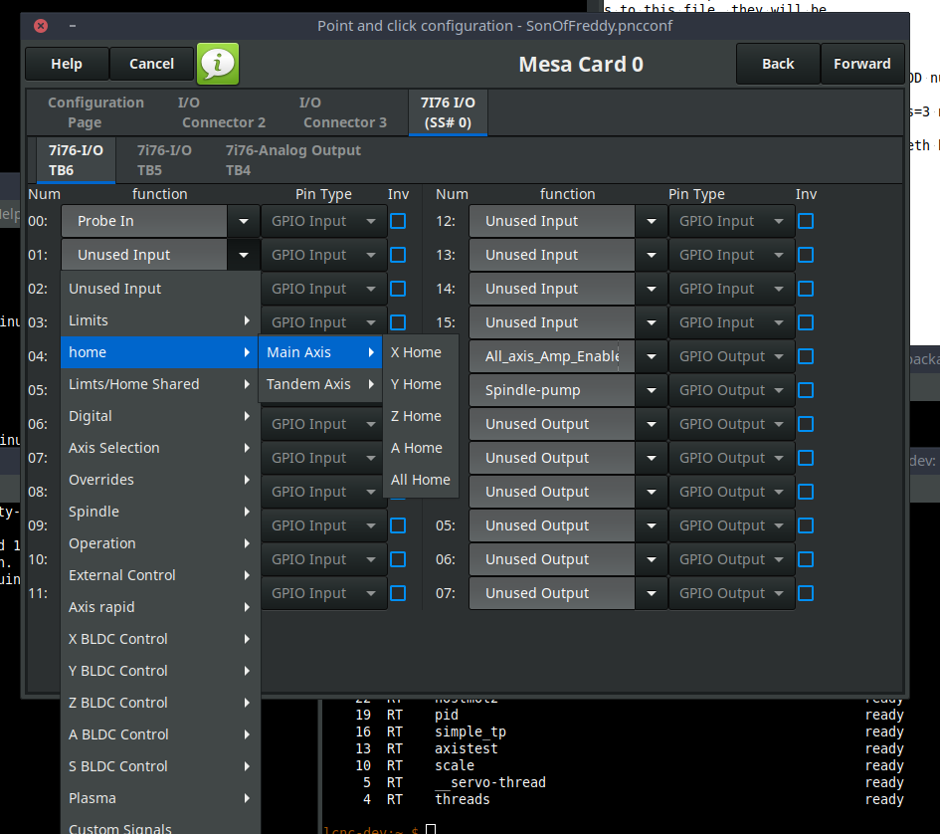Image resolution: width=940 pixels, height=834 pixels.
Task: Check Inv box on input row 14
Action: point(806,289)
